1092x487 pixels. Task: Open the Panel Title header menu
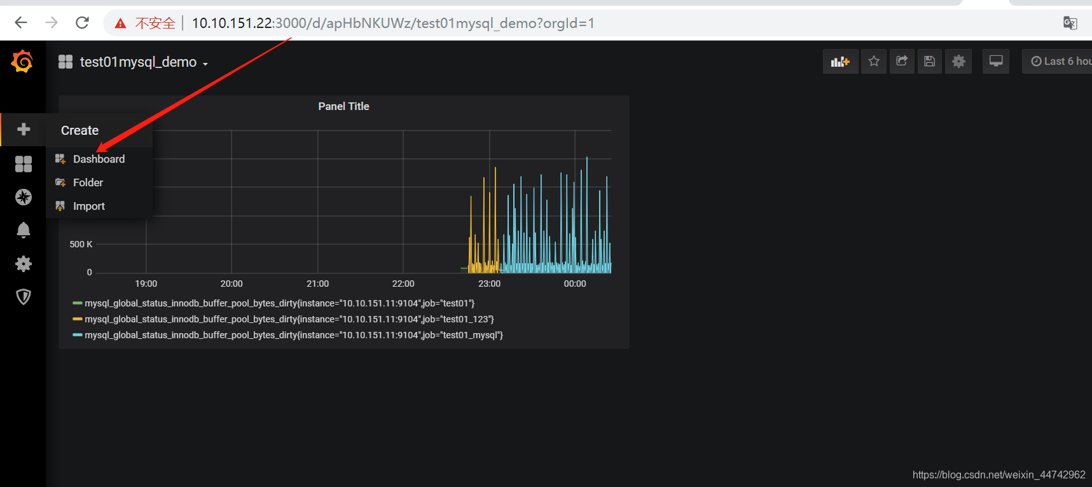[343, 107]
